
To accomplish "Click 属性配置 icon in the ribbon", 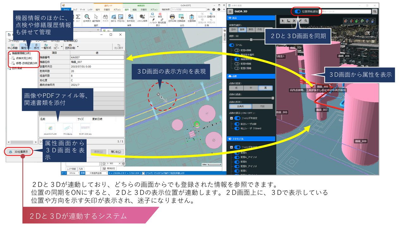I will (162, 21).
